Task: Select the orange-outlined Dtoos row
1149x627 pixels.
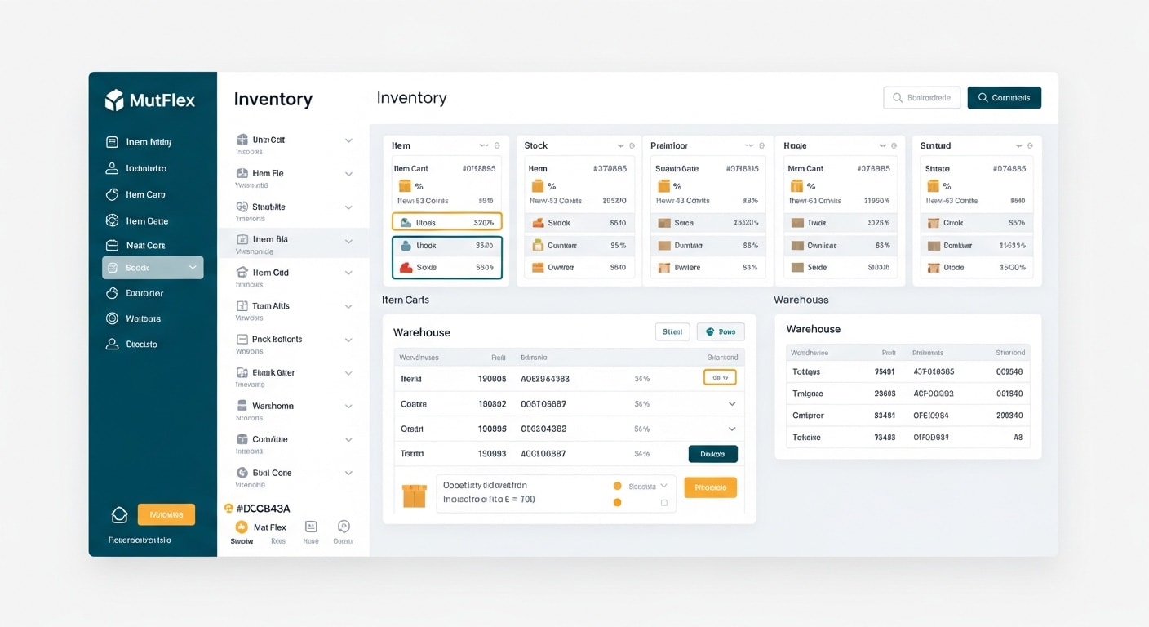Action: click(x=446, y=222)
